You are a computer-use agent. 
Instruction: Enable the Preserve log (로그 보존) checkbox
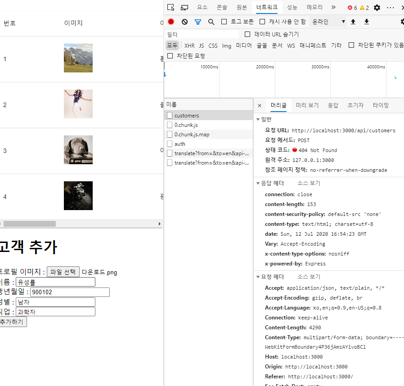(224, 22)
